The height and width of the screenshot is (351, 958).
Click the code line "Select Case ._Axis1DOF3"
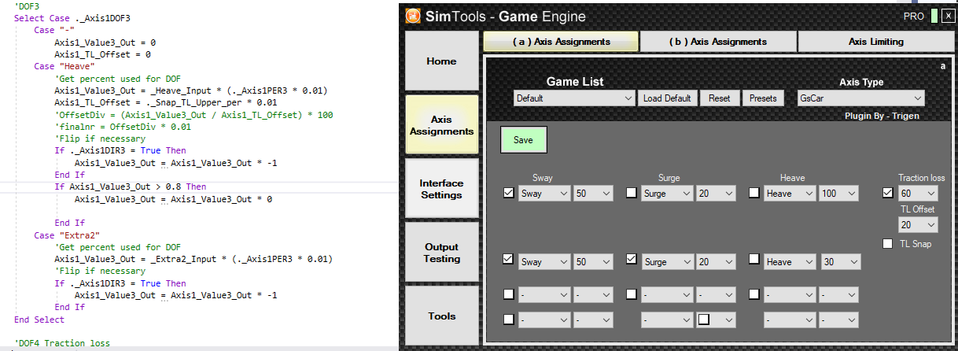pyautogui.click(x=72, y=18)
